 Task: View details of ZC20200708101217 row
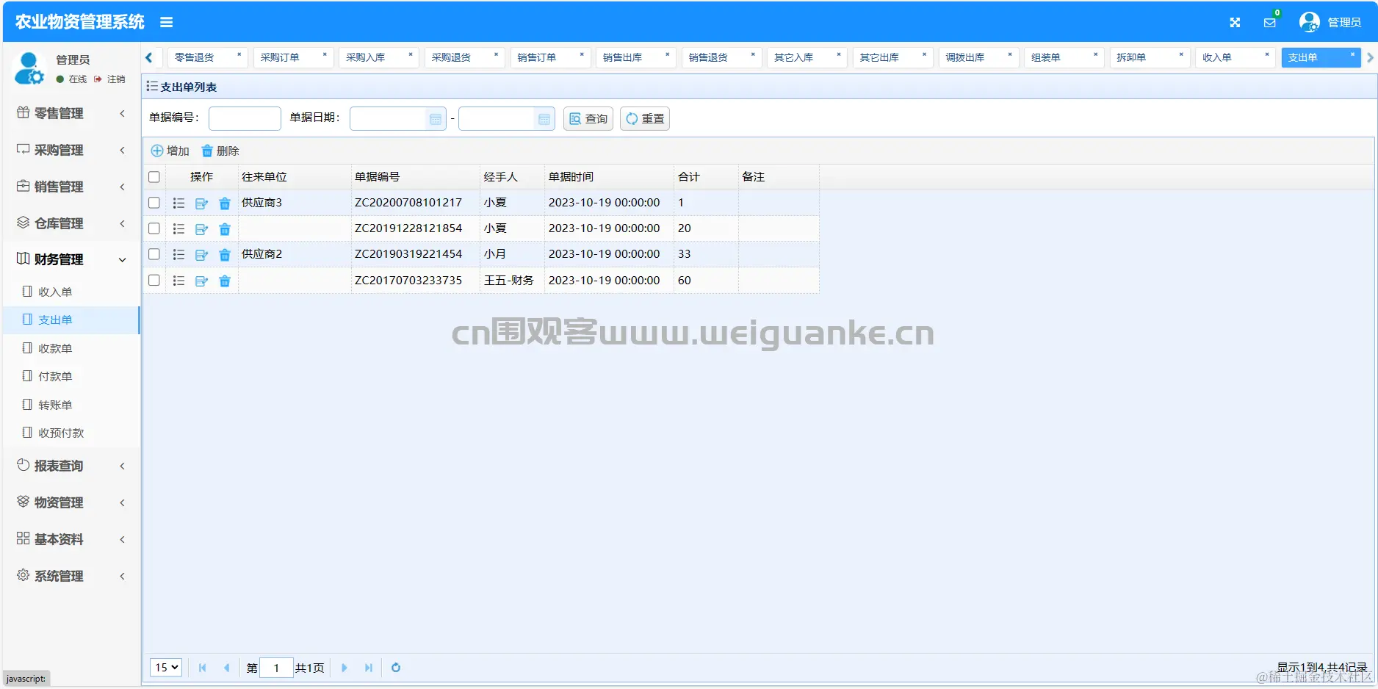tap(178, 203)
